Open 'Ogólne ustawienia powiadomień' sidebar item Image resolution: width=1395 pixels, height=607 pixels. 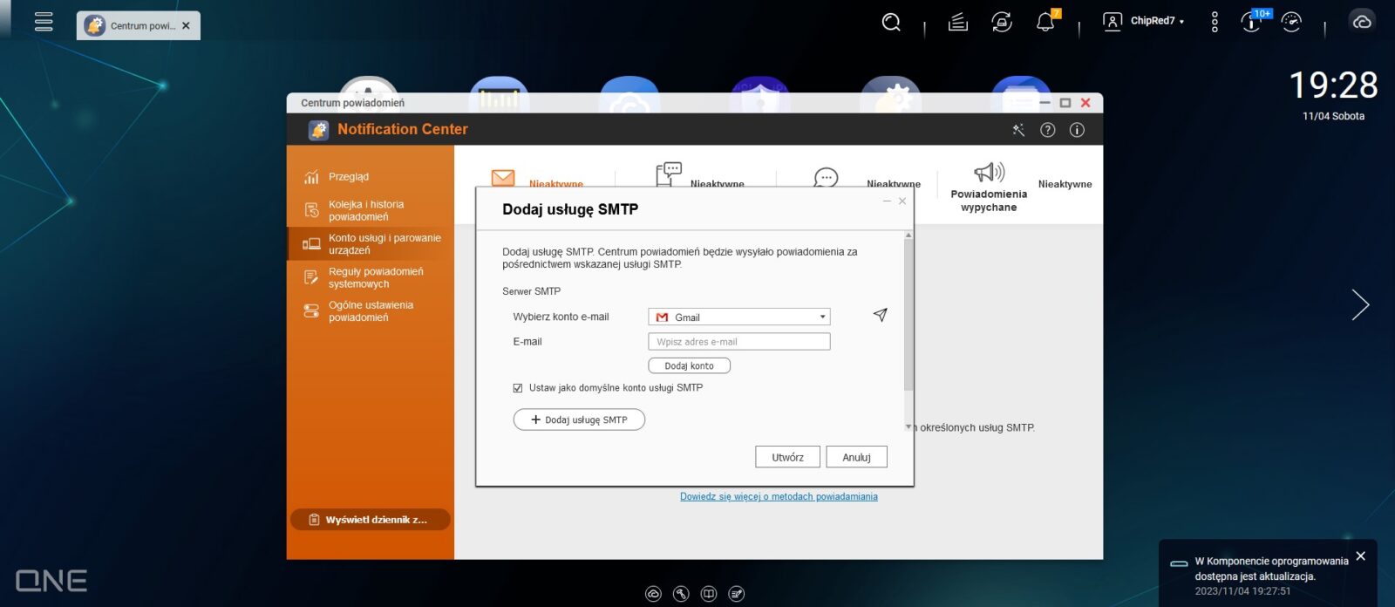371,311
